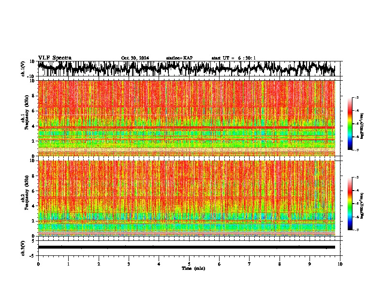Image resolution: width=383 pixels, height=296 pixels.
Task: Select the "Time (min)" axis title
Action: (x=193, y=268)
